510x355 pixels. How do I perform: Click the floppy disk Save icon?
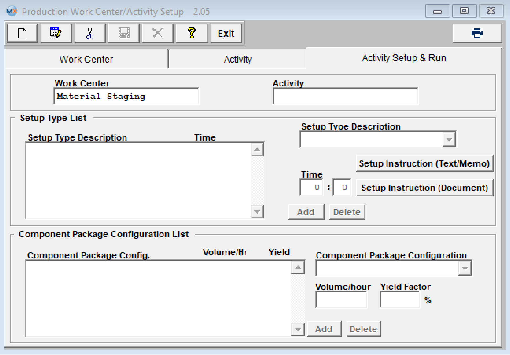(124, 33)
